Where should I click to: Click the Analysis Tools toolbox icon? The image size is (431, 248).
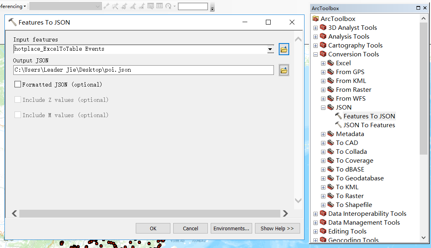pos(323,36)
